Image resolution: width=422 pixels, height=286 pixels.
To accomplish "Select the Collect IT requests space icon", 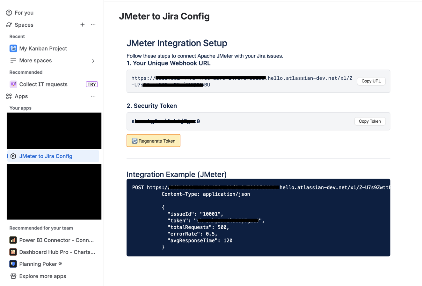I will coord(13,84).
